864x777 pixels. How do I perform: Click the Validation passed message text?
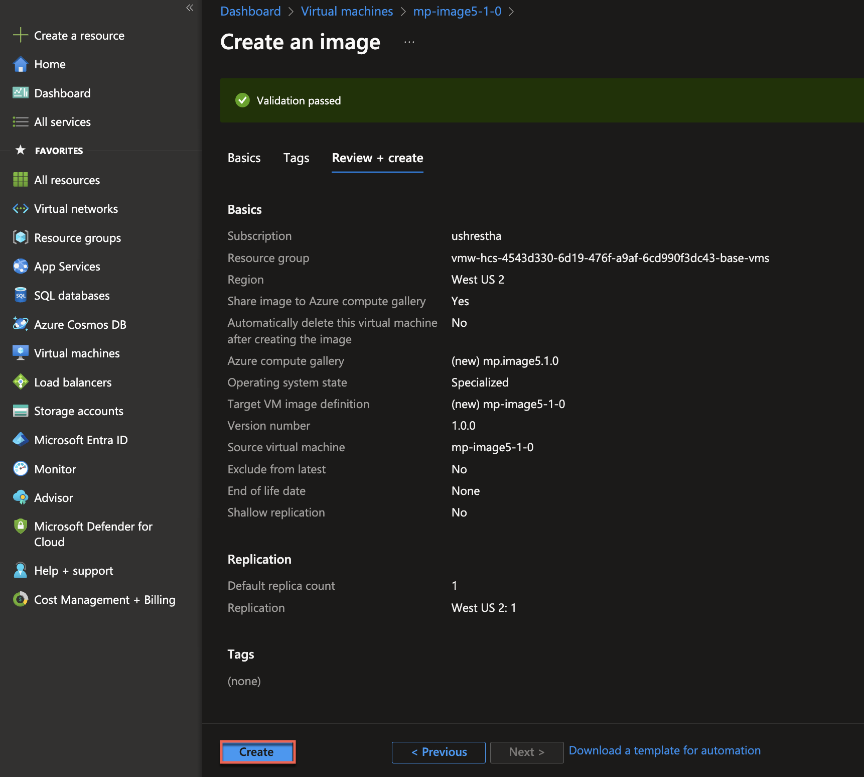(x=299, y=101)
